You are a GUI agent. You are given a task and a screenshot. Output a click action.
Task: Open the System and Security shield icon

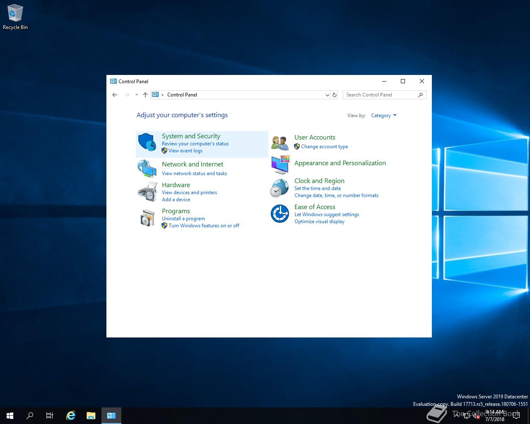point(147,142)
